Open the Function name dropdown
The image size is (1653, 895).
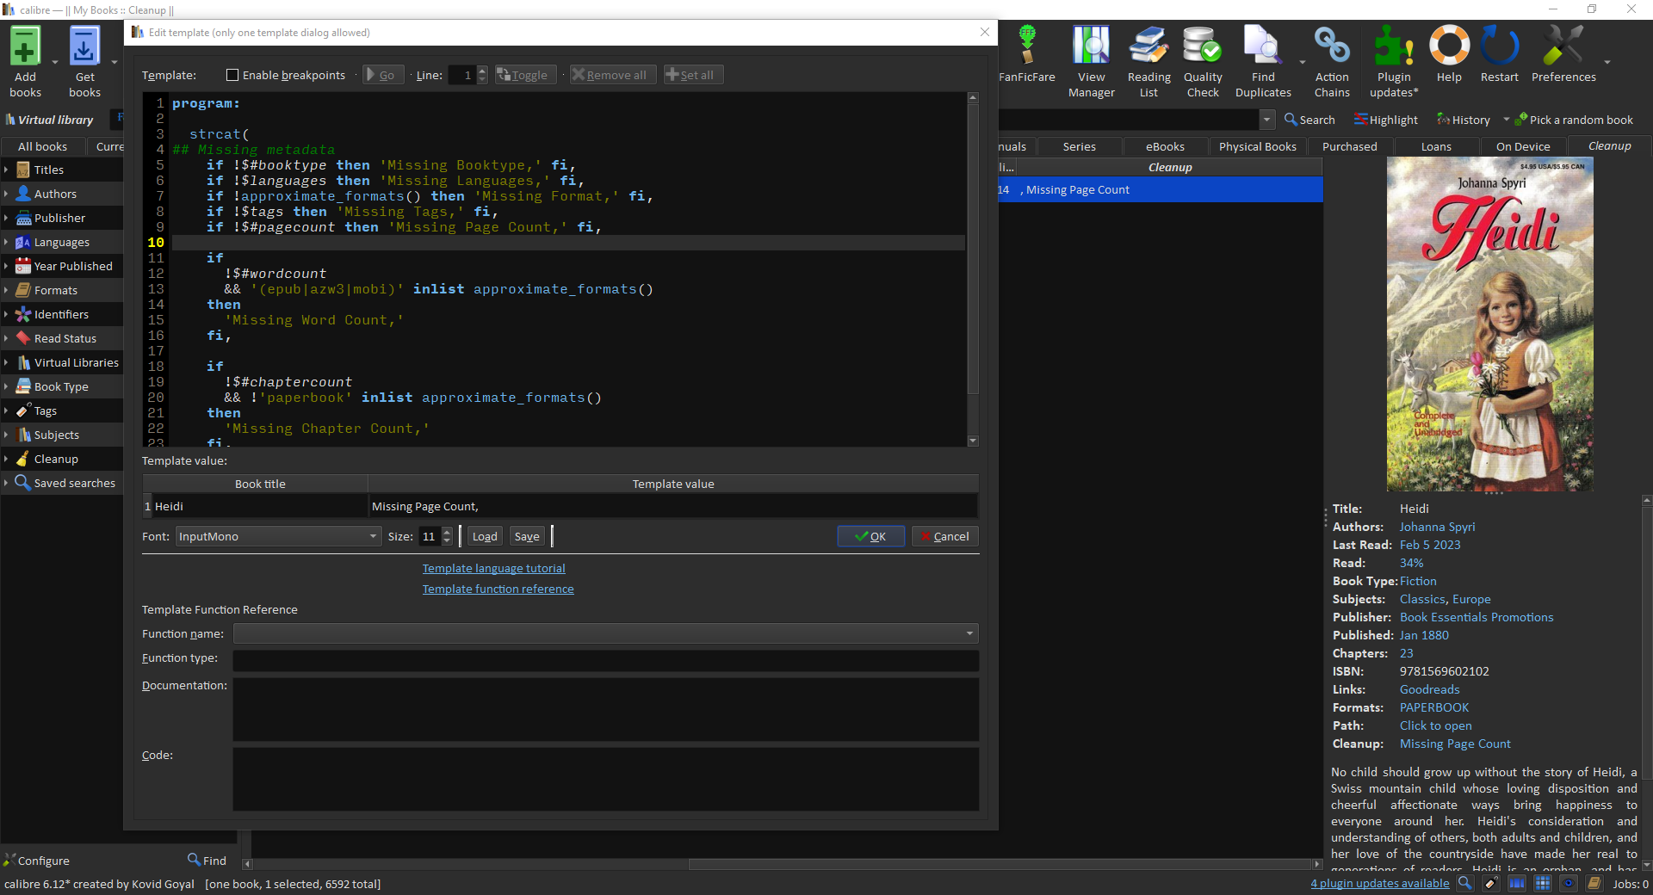click(605, 634)
